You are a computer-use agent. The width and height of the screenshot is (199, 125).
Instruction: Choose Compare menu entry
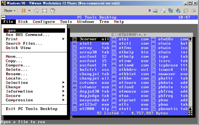[x=34, y=65]
